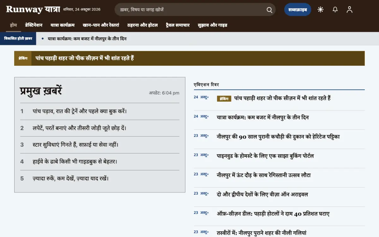Click the ब्रेकिंग badge in एविएशन रिवर list

[x=224, y=99]
